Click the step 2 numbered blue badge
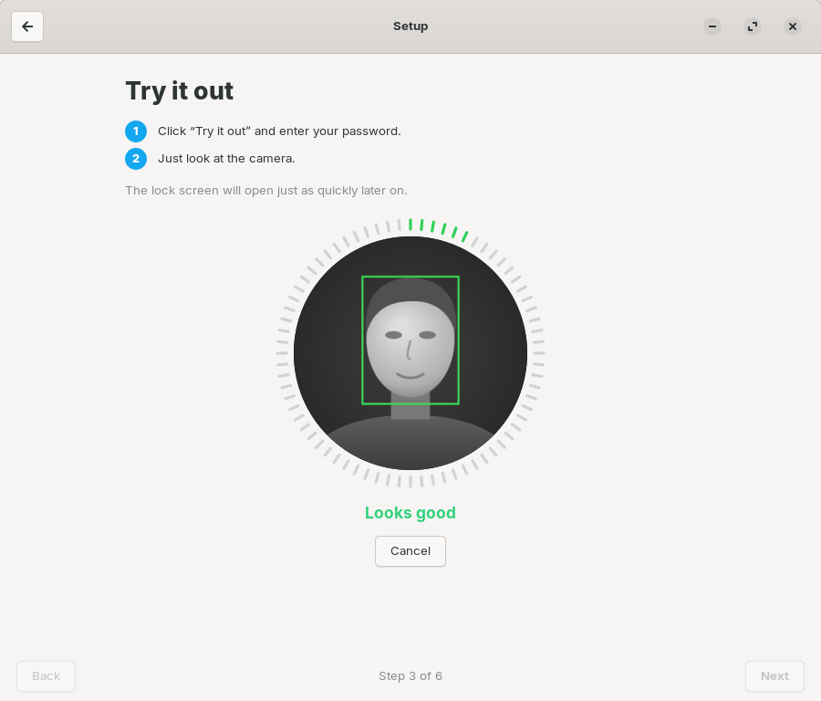821x701 pixels. pyautogui.click(x=136, y=158)
